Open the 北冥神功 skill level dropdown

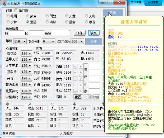(x=26, y=91)
